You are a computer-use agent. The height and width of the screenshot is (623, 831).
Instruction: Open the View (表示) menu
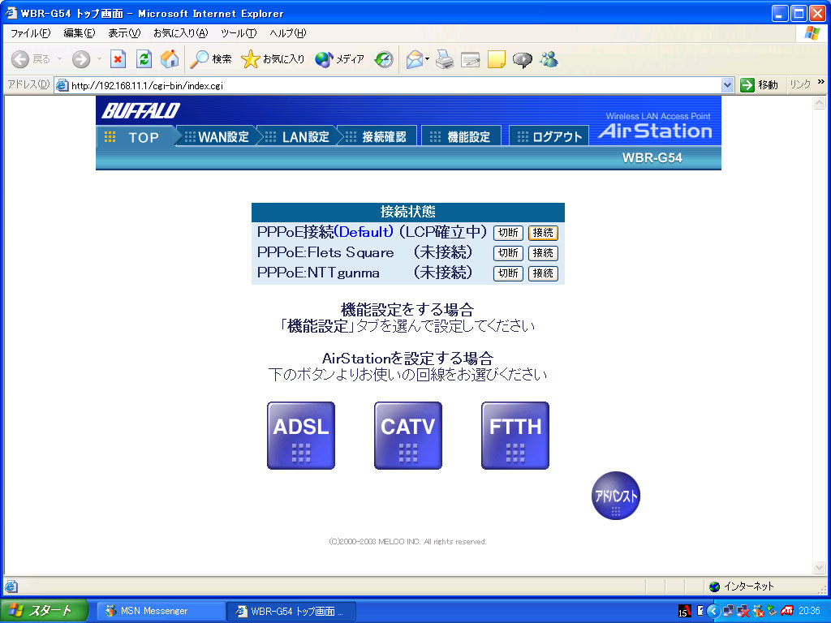(x=124, y=32)
